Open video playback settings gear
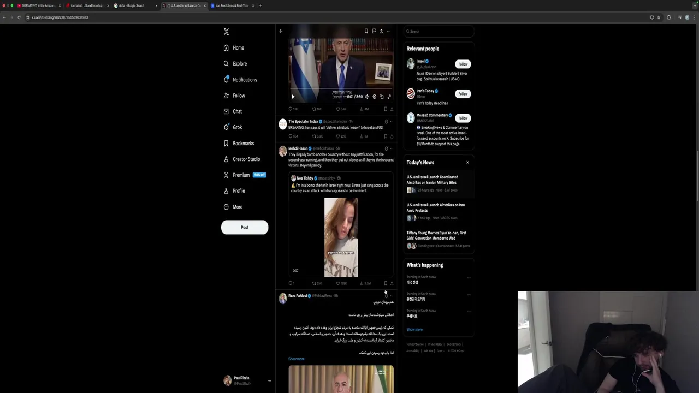 pos(374,97)
